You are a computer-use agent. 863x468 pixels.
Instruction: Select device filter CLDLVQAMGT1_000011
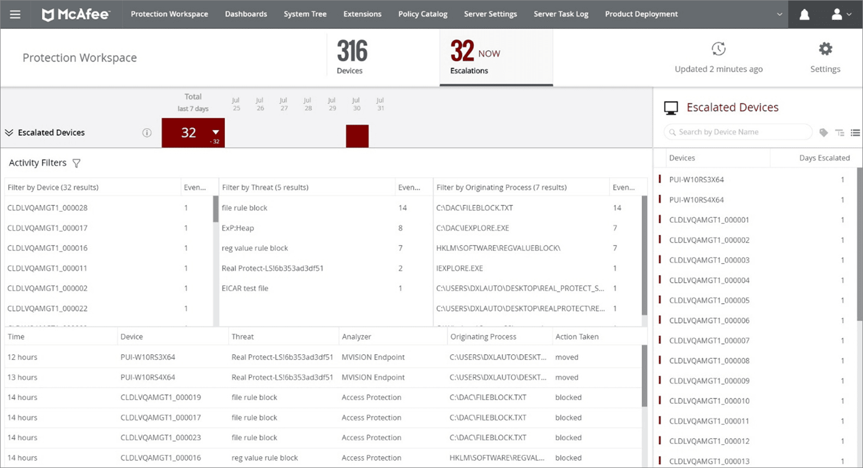[47, 268]
